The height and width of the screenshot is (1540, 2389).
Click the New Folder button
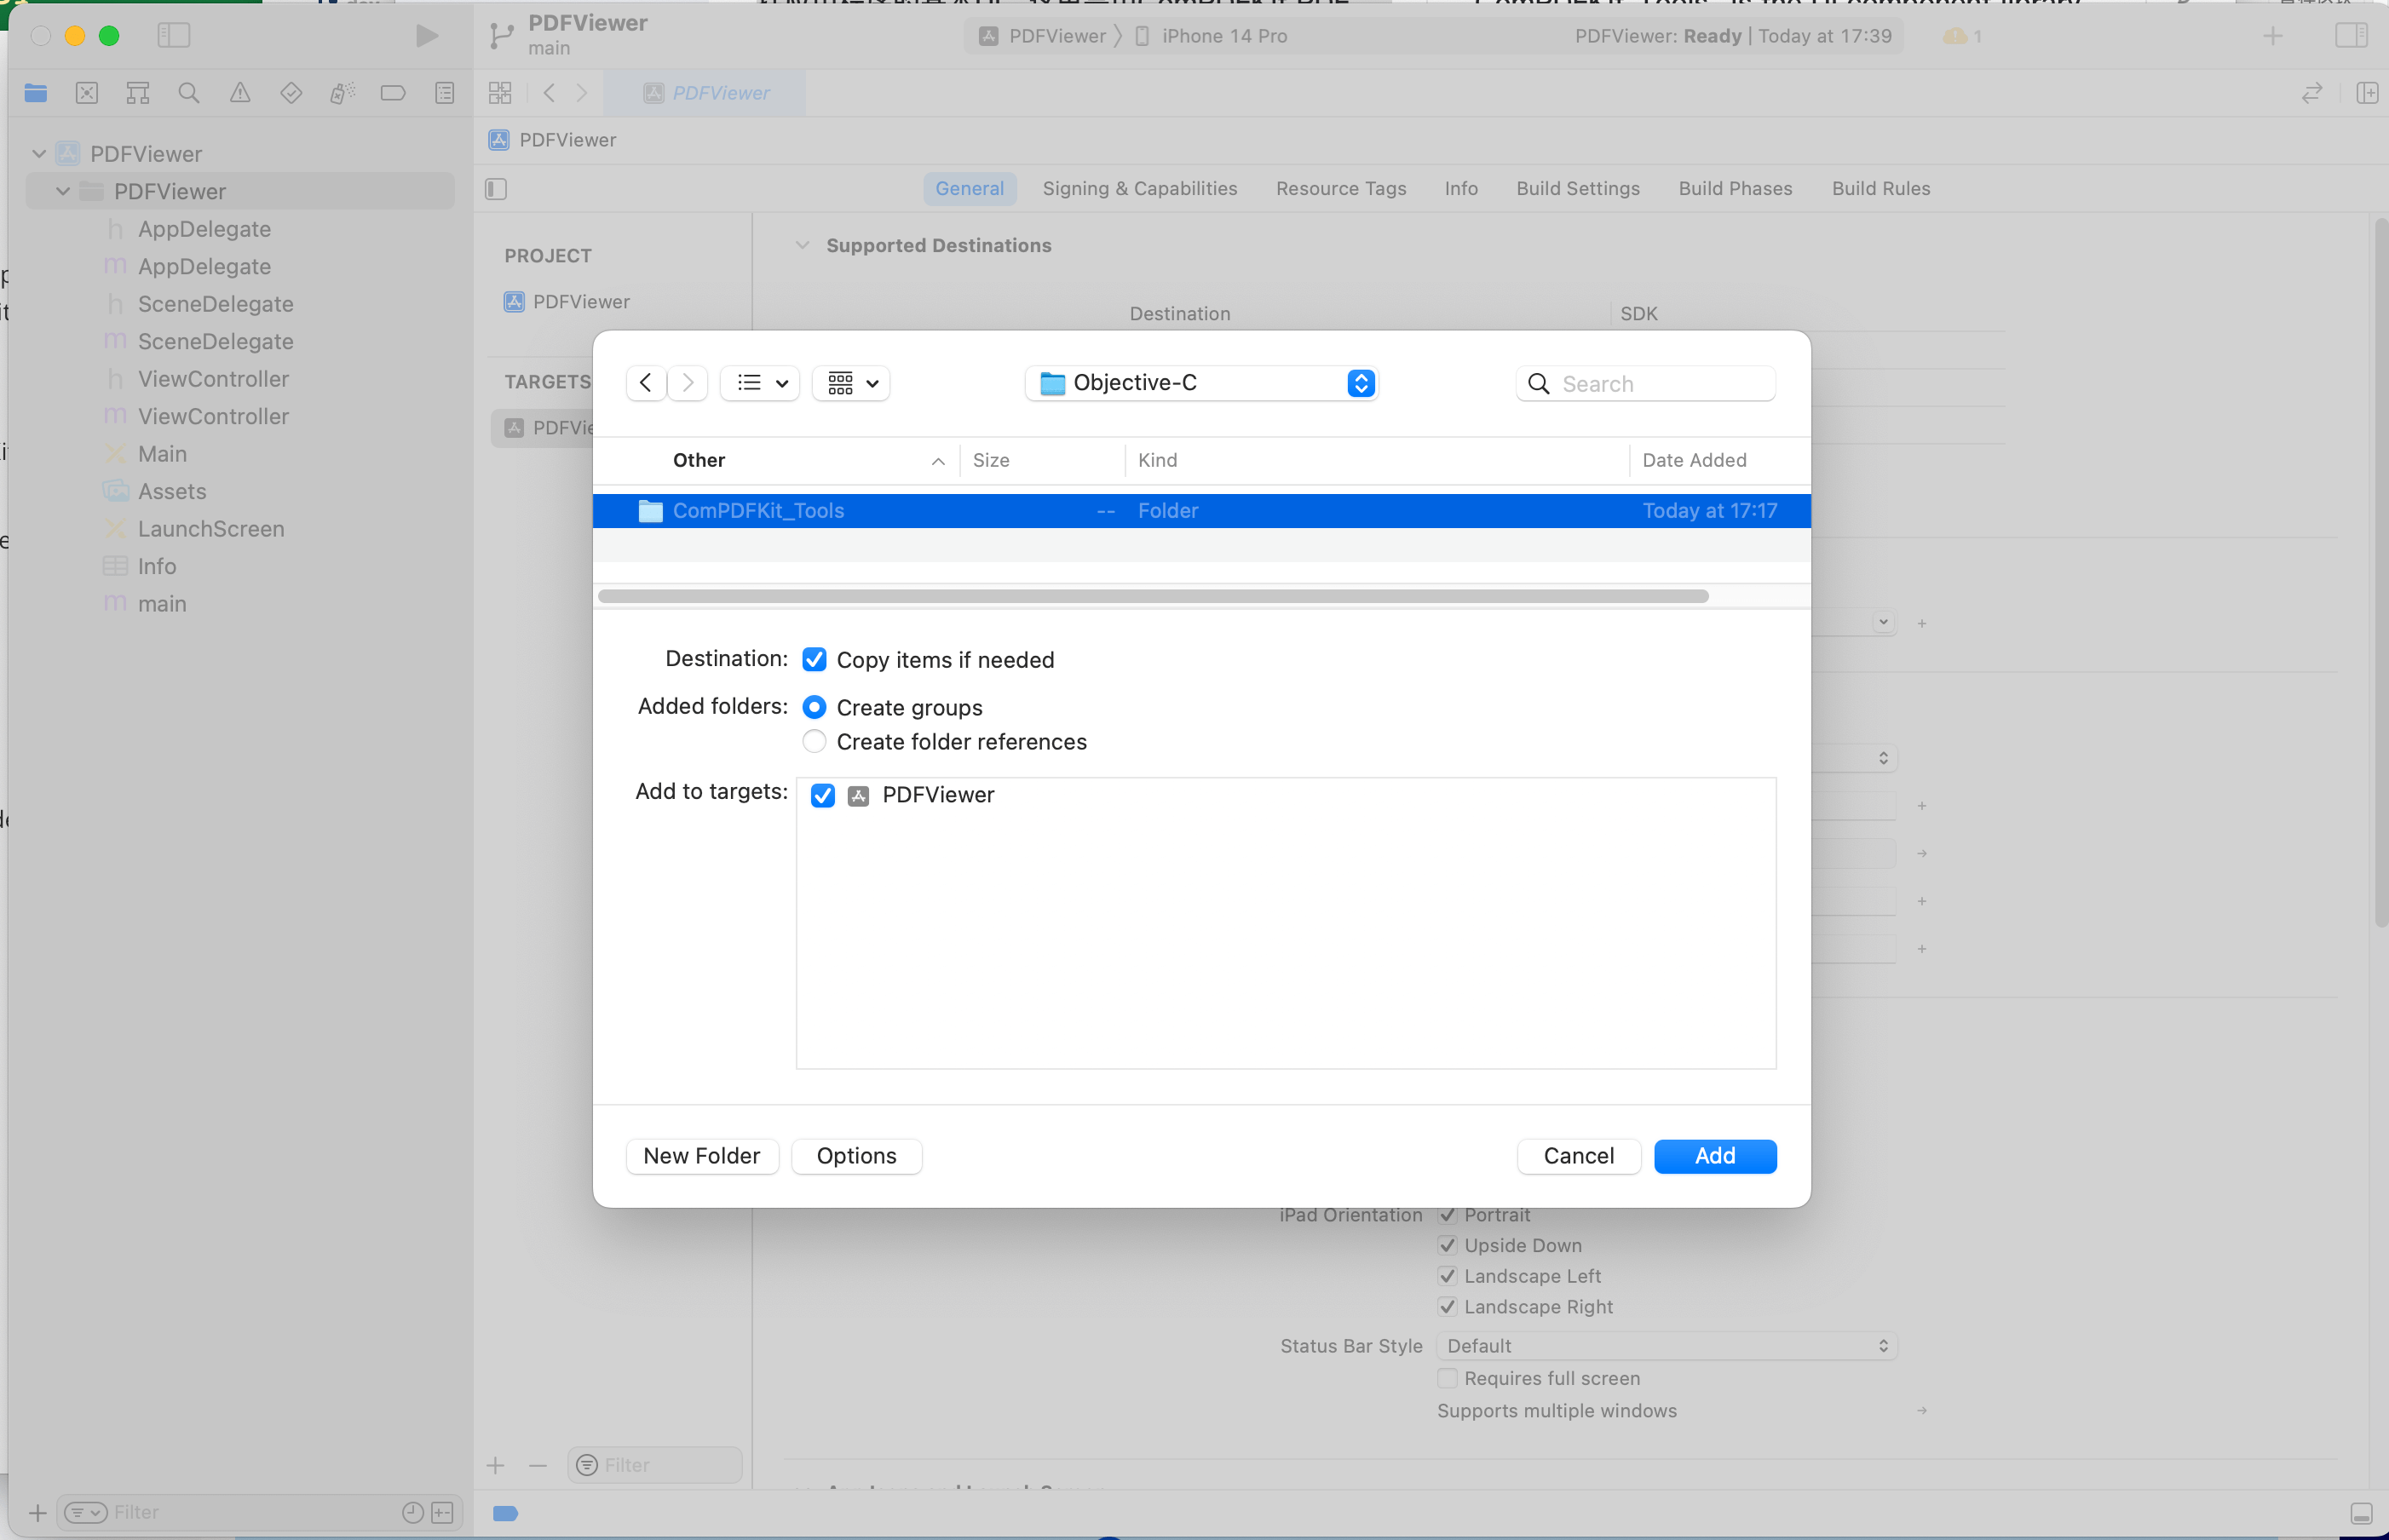coord(702,1156)
